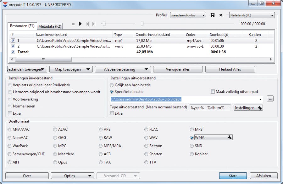
Task: Select the wmv file row 2
Action: click(142, 46)
